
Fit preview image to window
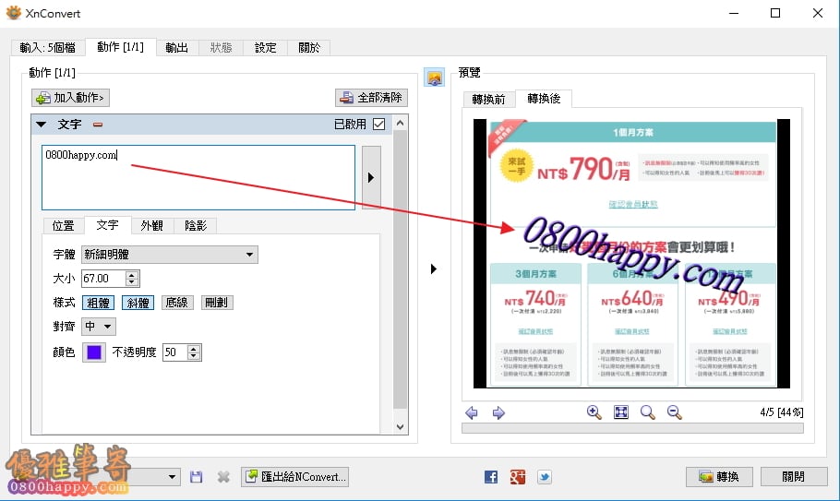tap(621, 412)
